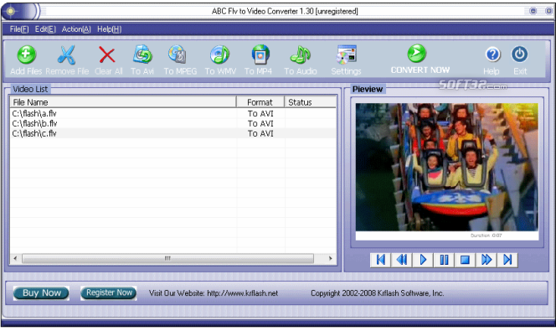556x331 pixels.
Task: Select the To WMV conversion icon
Action: (x=220, y=54)
